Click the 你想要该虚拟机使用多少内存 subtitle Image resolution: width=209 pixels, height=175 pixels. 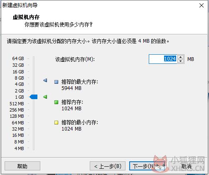[59, 24]
